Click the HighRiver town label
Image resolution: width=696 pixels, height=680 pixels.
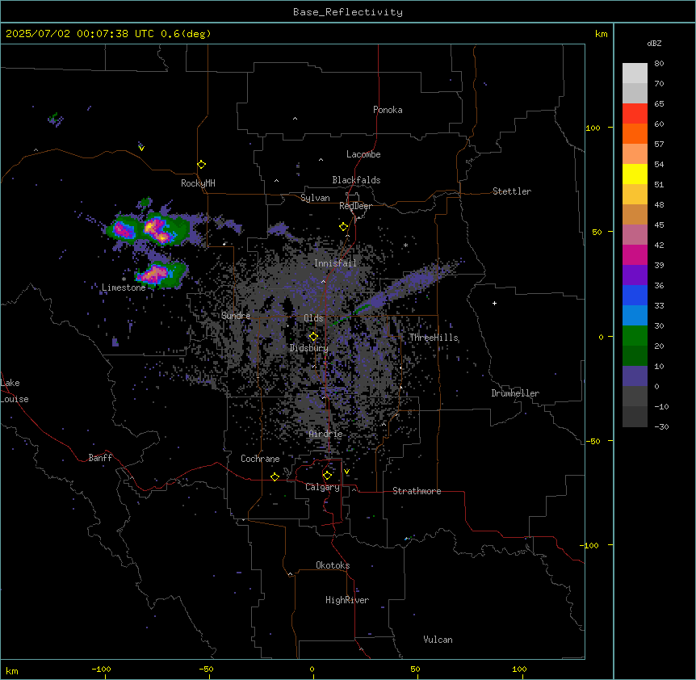coord(347,600)
